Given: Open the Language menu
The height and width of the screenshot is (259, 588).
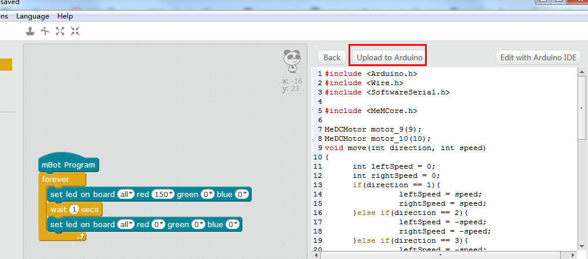Looking at the screenshot, I should coord(32,16).
